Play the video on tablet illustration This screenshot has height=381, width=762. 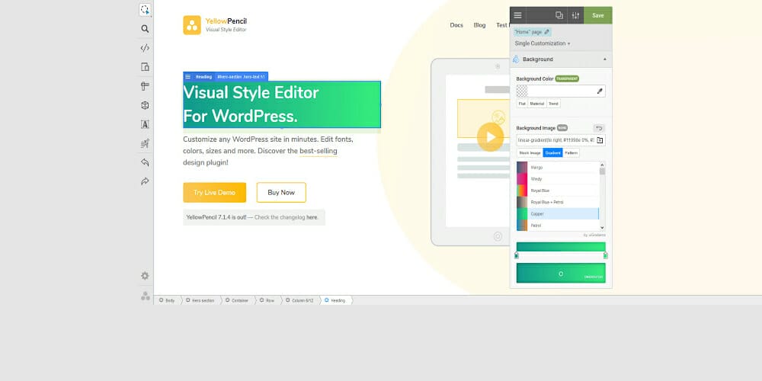tap(490, 137)
